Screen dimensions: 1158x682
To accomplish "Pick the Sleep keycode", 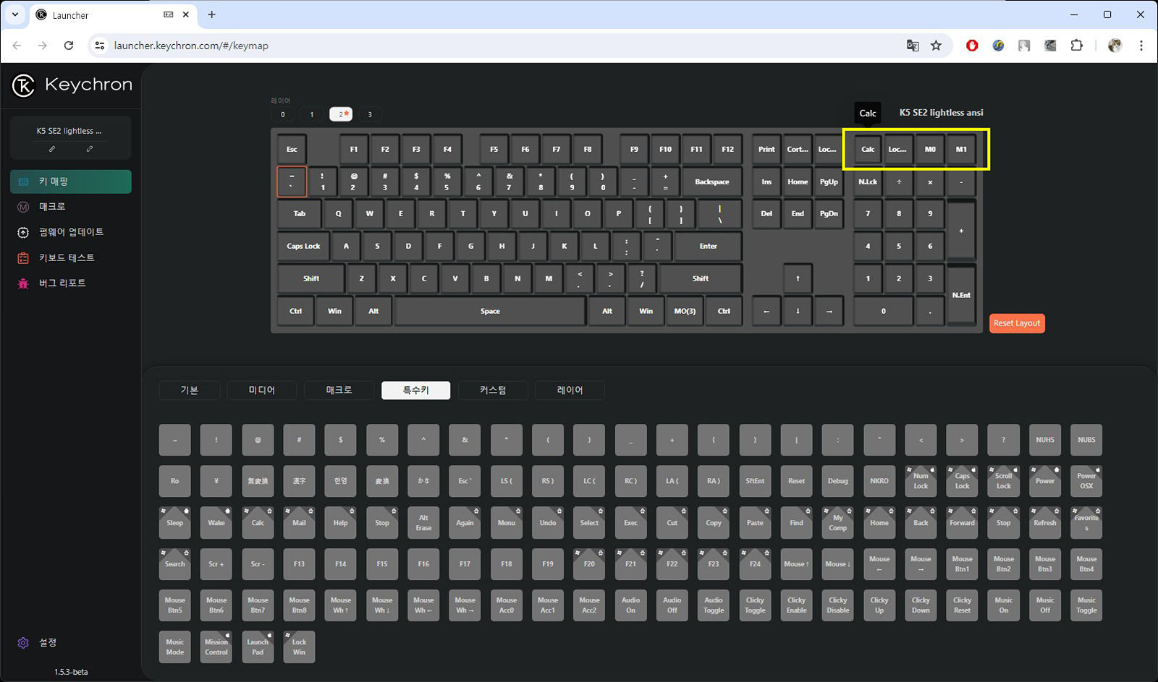I will point(175,522).
